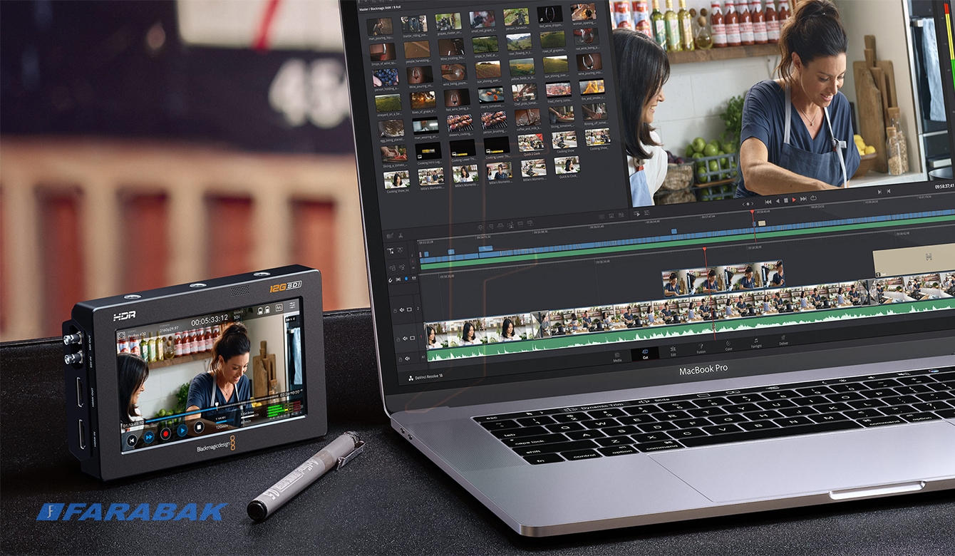
Task: Select the grapes_cluster_on clip thumbnail
Action: tap(448, 21)
